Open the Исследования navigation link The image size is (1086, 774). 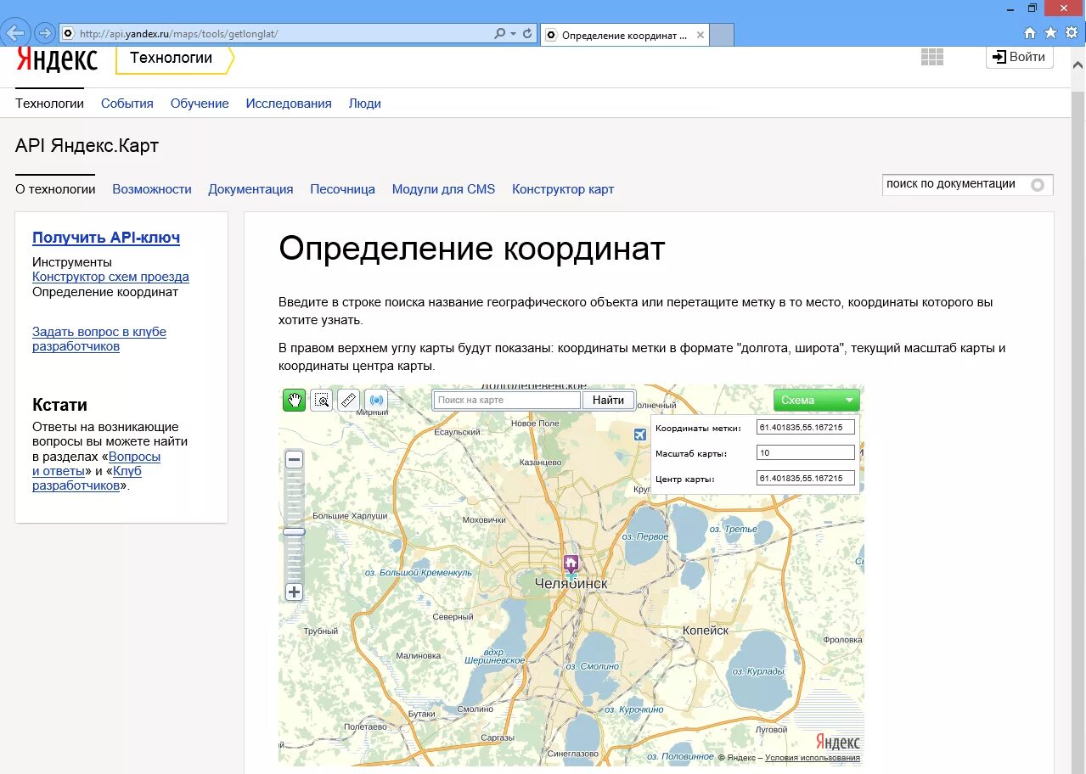click(x=289, y=104)
